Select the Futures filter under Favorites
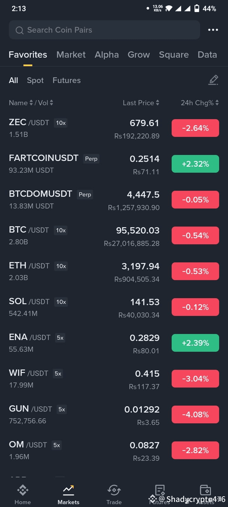Image resolution: width=228 pixels, height=507 pixels. (66, 80)
